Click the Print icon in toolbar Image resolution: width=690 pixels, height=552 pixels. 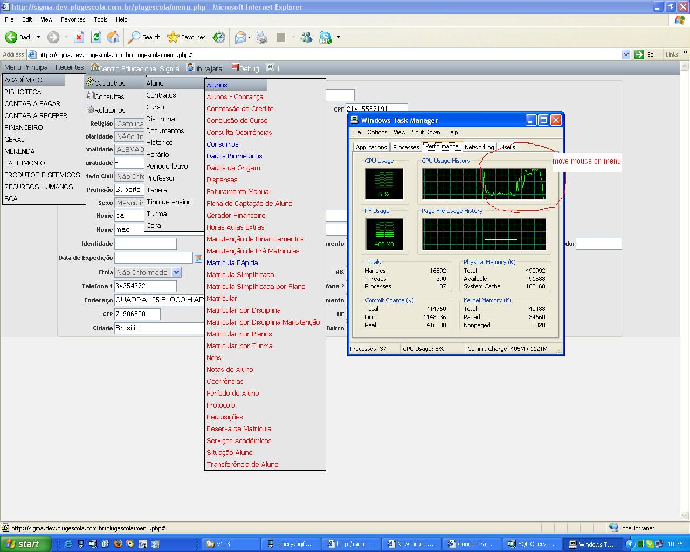(261, 37)
